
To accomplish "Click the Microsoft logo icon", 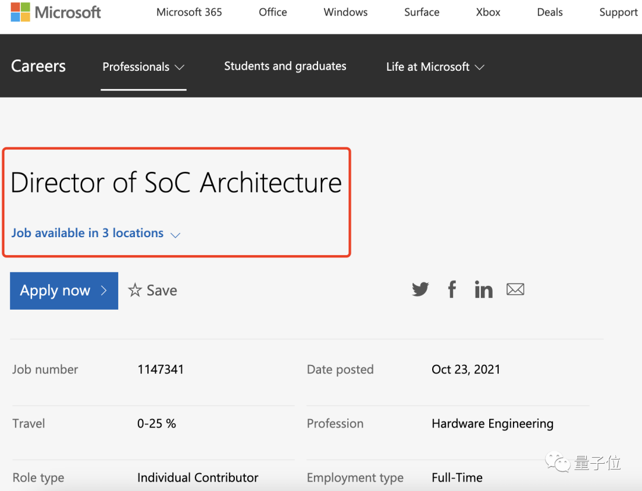I will [x=20, y=12].
